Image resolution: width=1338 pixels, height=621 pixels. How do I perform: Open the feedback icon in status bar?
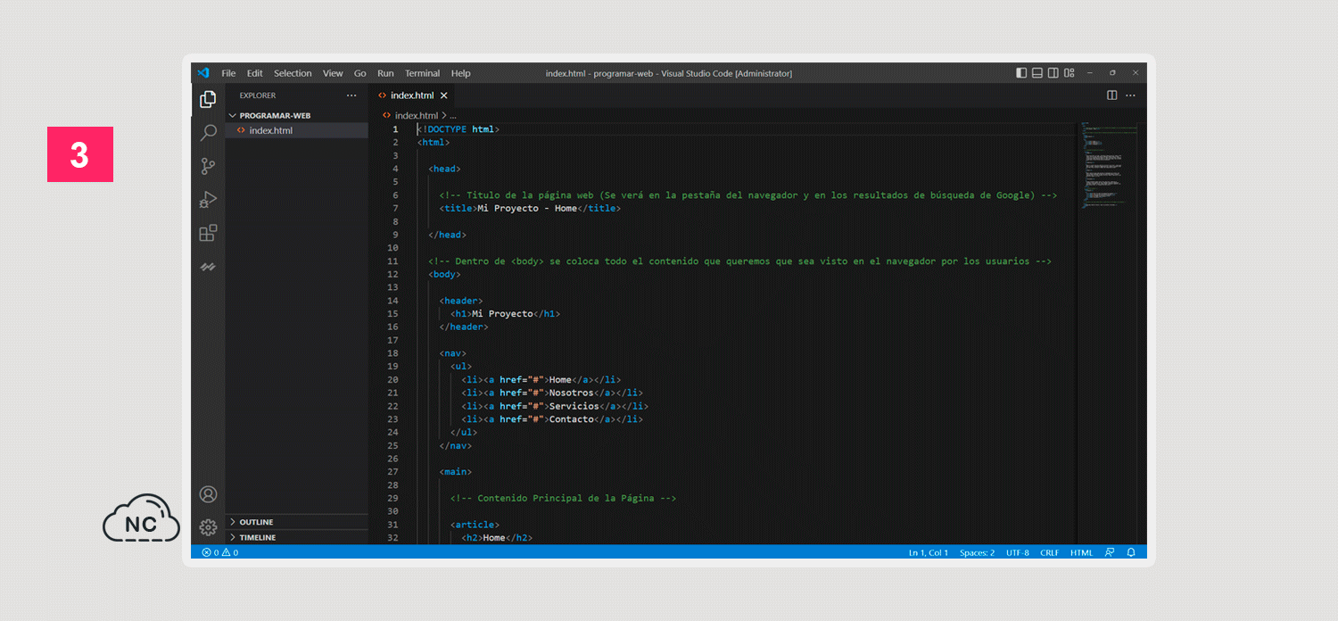tap(1111, 552)
